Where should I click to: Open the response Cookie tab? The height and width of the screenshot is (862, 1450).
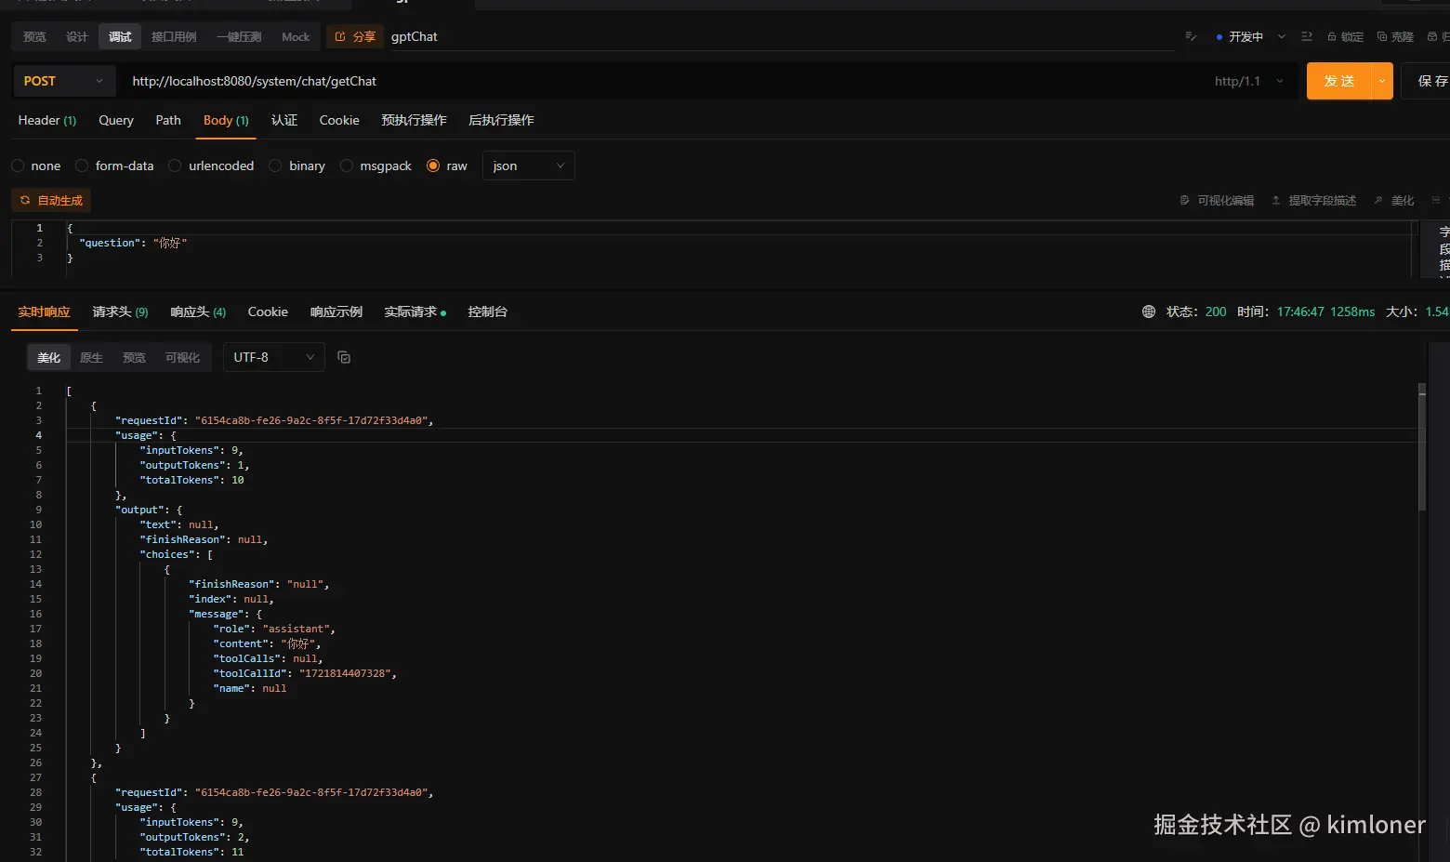pyautogui.click(x=268, y=312)
